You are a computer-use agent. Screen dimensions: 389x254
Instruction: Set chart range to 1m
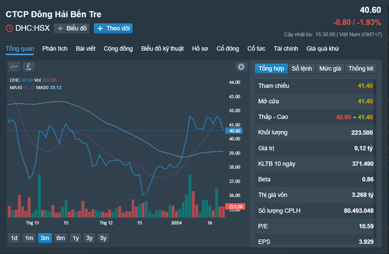[x=29, y=238]
